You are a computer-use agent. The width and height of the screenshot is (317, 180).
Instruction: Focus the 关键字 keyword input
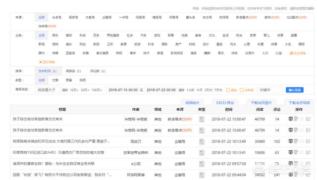(269, 90)
